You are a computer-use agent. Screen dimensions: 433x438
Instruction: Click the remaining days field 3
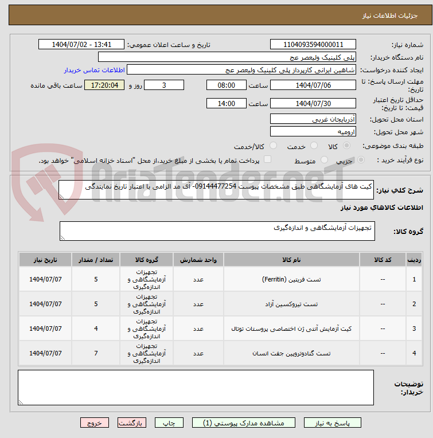tap(164, 85)
